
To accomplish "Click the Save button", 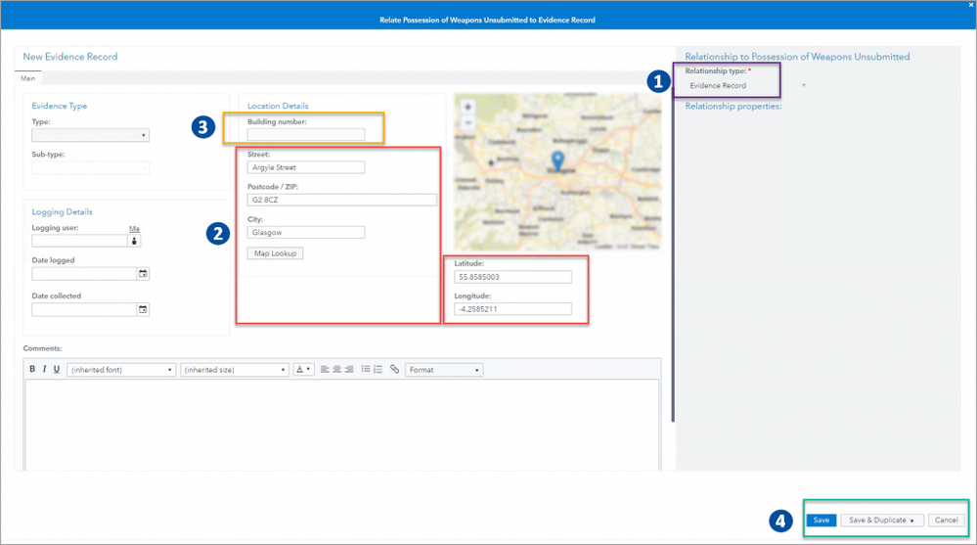I will click(x=822, y=521).
